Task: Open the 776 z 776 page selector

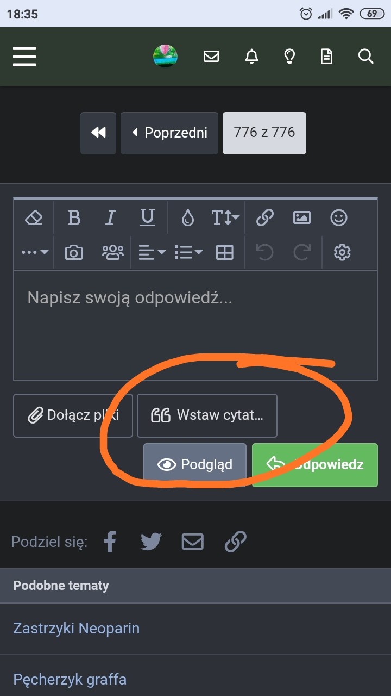Action: (264, 133)
